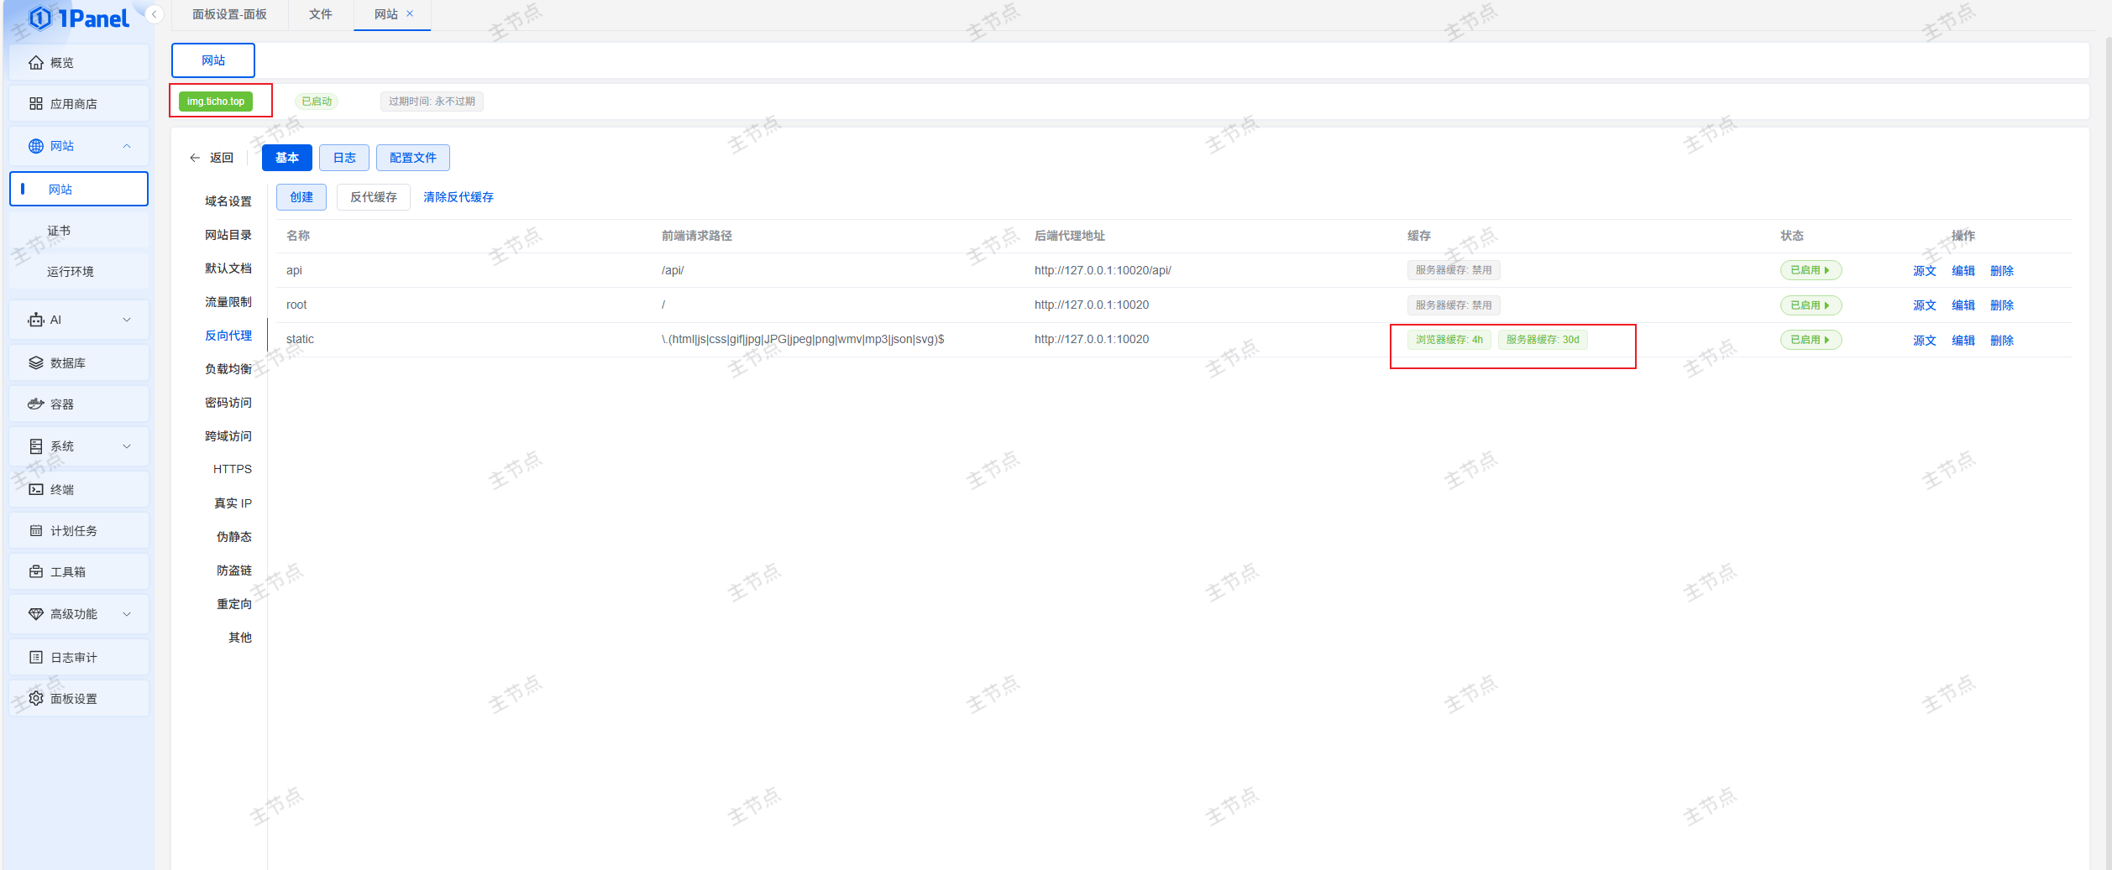Collapse sidebar with the arrow button
This screenshot has width=2112, height=870.
click(154, 14)
